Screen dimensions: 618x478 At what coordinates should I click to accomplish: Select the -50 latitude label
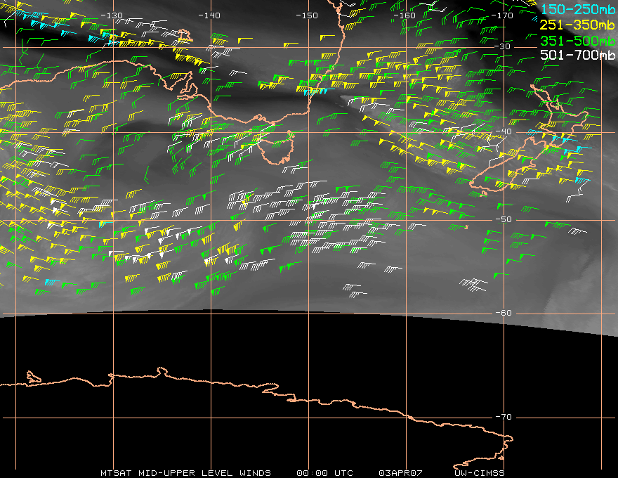click(504, 219)
